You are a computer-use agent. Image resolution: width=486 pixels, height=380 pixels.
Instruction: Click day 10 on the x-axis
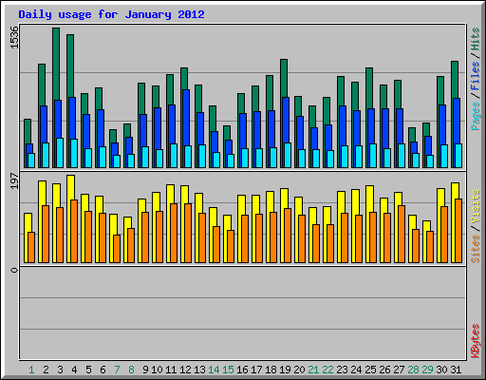point(157,370)
